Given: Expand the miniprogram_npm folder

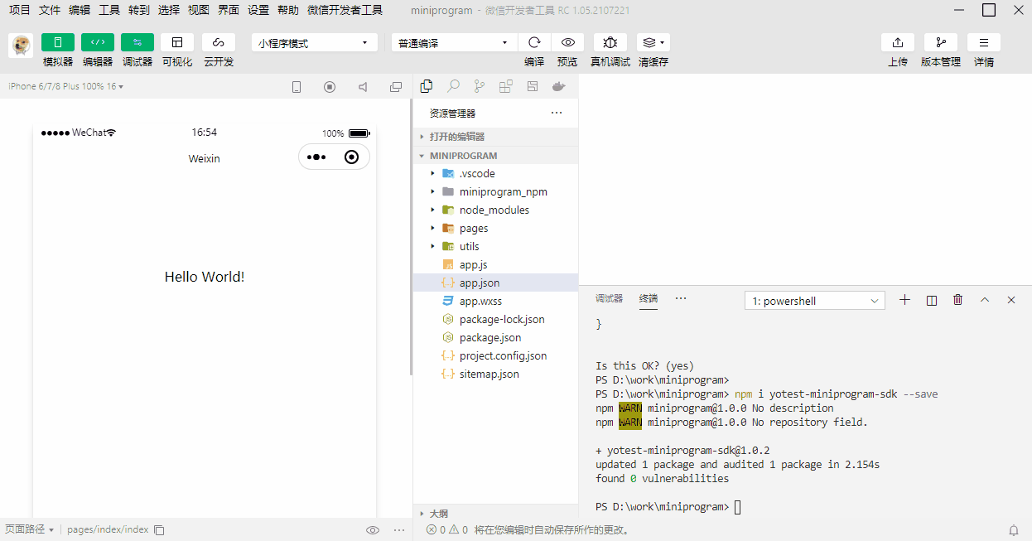Looking at the screenshot, I should (x=495, y=191).
